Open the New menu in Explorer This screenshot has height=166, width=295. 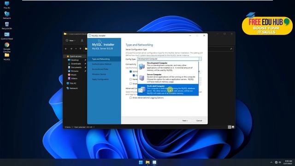(x=71, y=41)
